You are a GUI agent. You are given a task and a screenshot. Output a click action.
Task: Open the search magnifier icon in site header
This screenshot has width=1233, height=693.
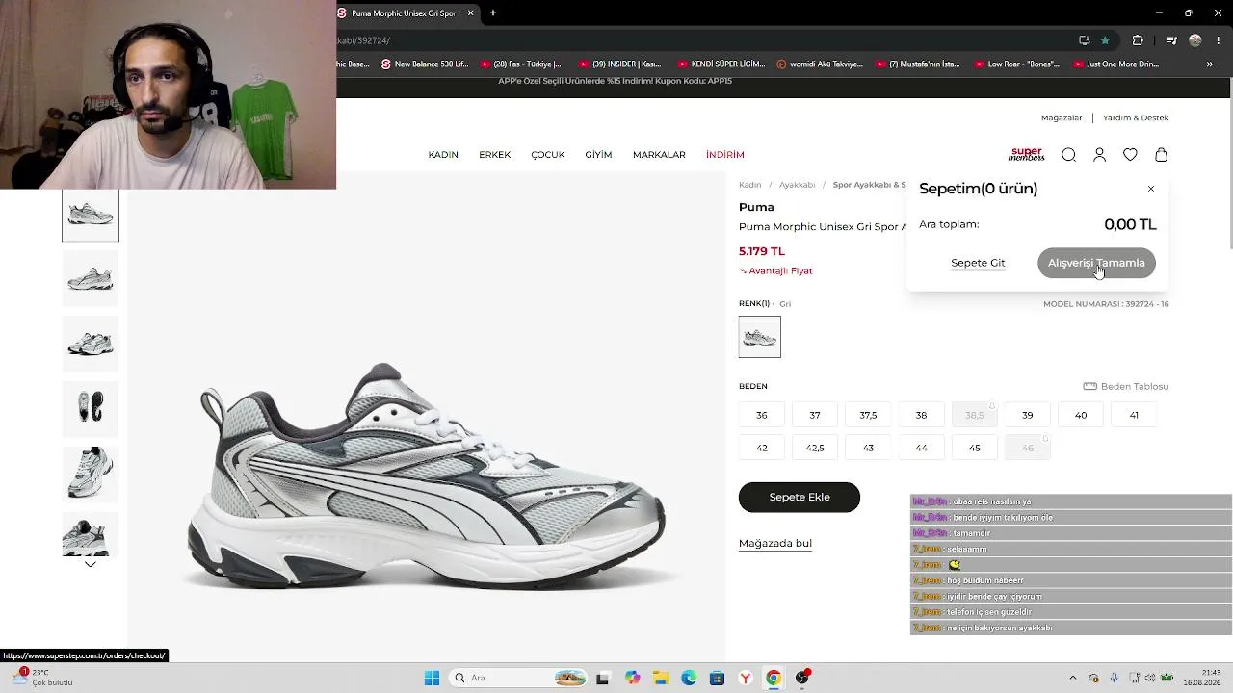pos(1068,155)
